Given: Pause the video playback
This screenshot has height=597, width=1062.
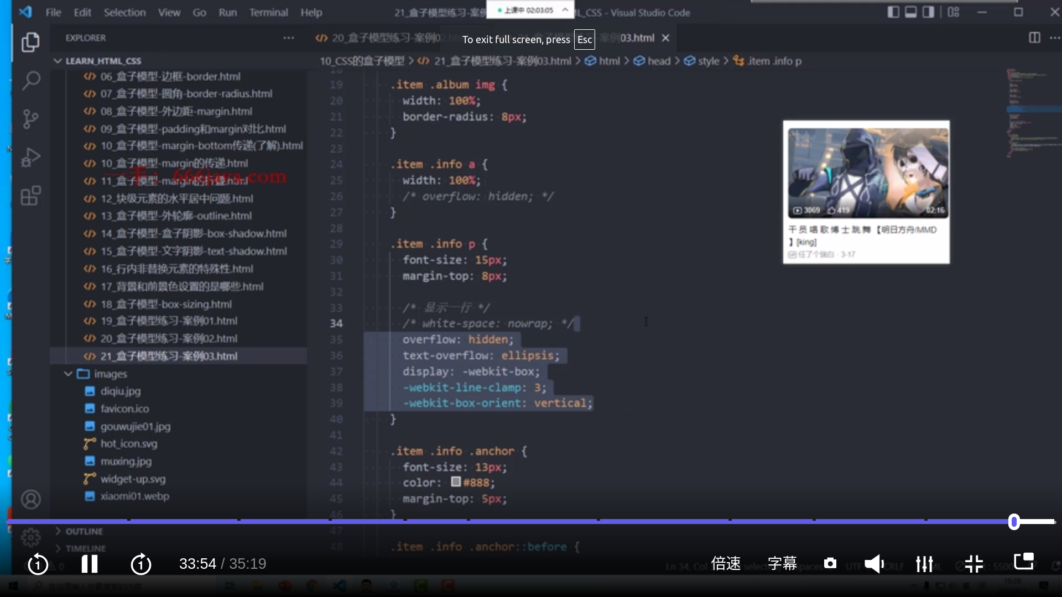Looking at the screenshot, I should (90, 564).
